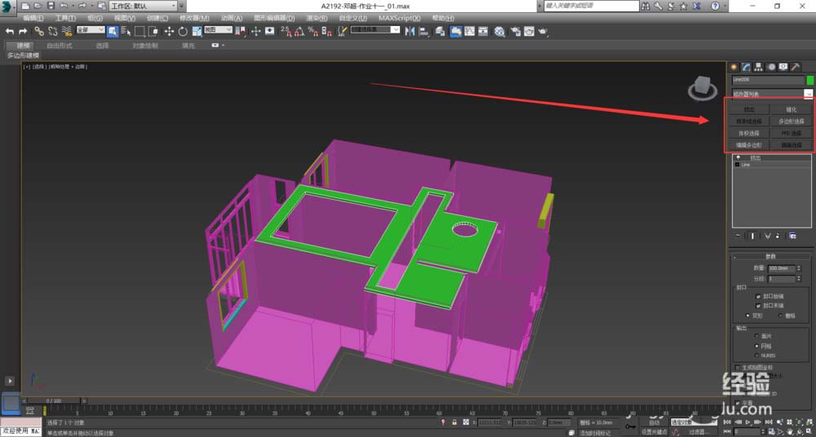Choose the Rectangular Selection Region tool
Viewport: 816px width, 437px height.
pos(140,31)
